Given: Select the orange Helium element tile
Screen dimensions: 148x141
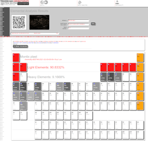Looking at the screenshot, I should click(x=140, y=58).
